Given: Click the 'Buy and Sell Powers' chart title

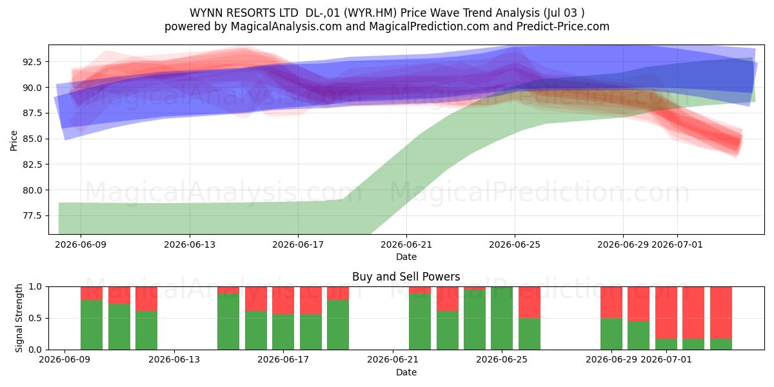Looking at the screenshot, I should 406,277.
